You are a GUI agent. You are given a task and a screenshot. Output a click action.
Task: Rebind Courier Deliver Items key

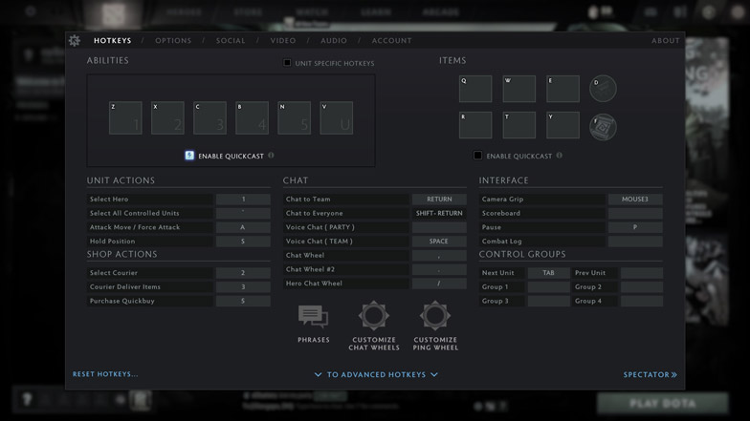coord(243,286)
